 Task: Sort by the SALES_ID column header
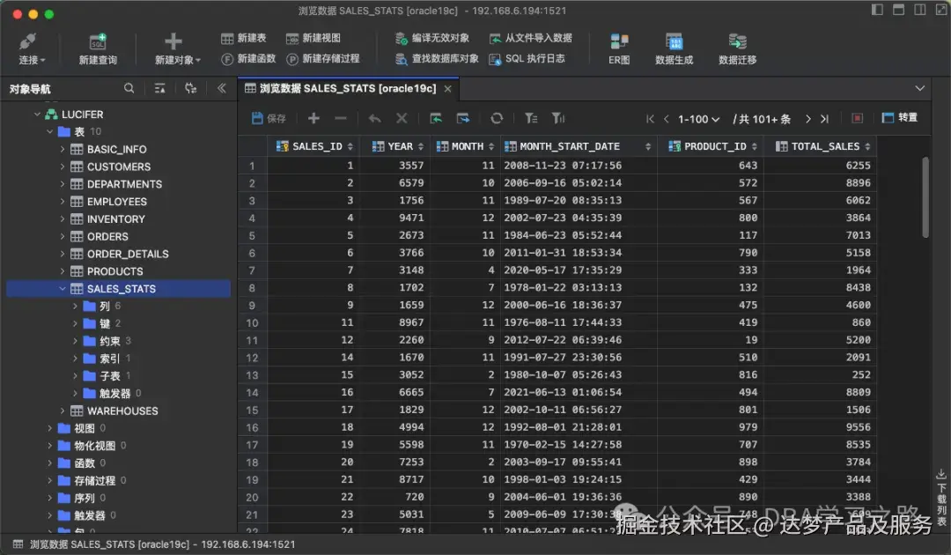click(x=313, y=146)
